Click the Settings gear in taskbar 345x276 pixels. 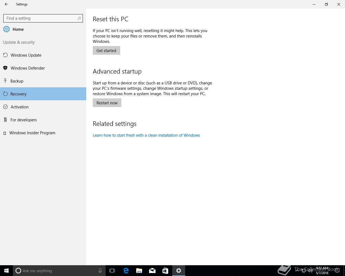(179, 271)
